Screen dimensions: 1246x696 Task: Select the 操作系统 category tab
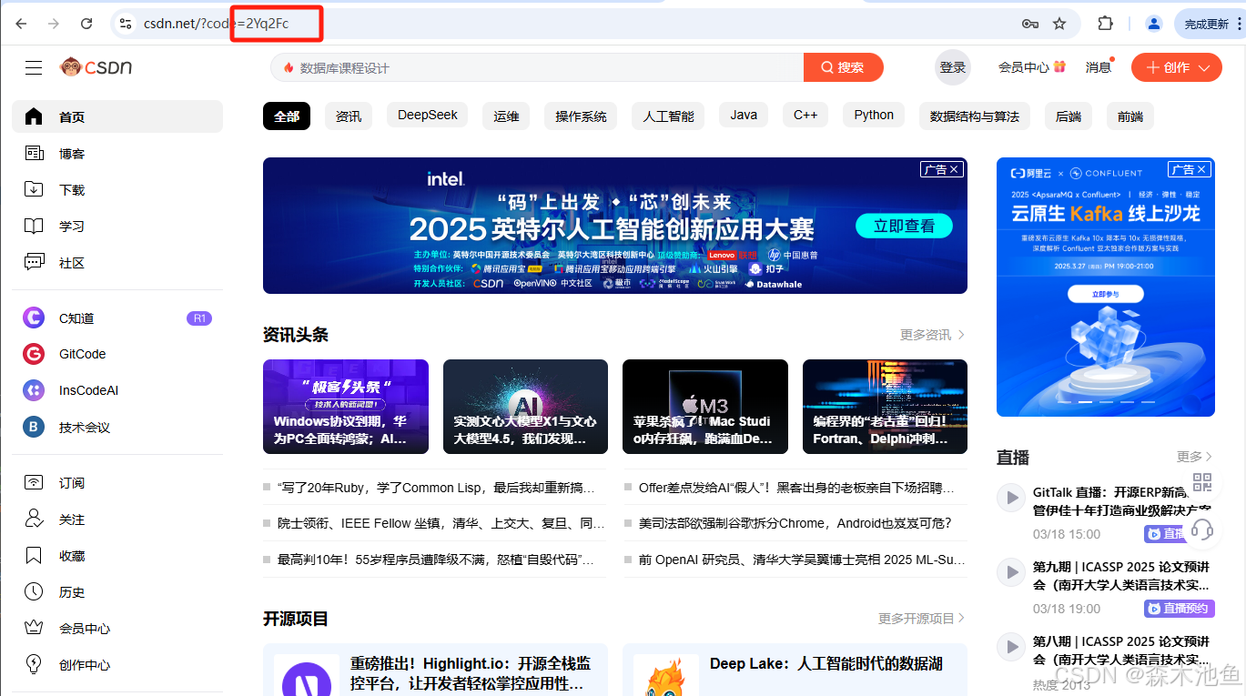[x=581, y=116]
